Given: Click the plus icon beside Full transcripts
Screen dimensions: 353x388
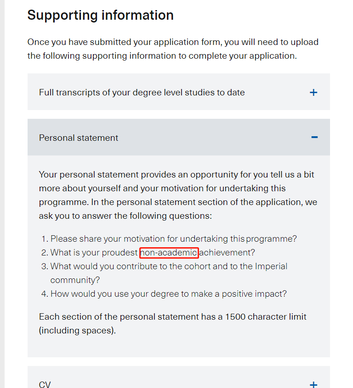Looking at the screenshot, I should tap(313, 93).
